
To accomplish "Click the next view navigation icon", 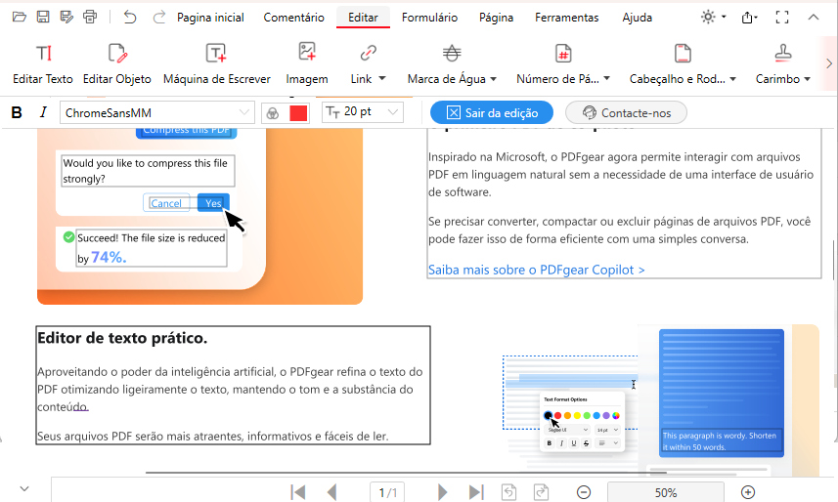I will [x=541, y=492].
